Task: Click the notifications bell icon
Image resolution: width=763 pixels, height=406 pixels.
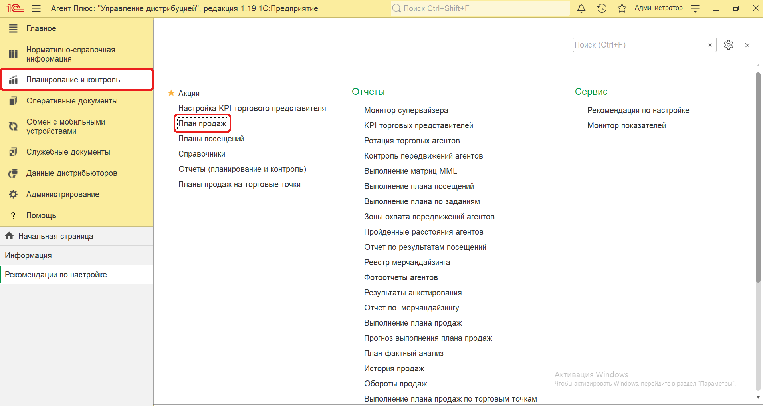Action: [x=581, y=8]
